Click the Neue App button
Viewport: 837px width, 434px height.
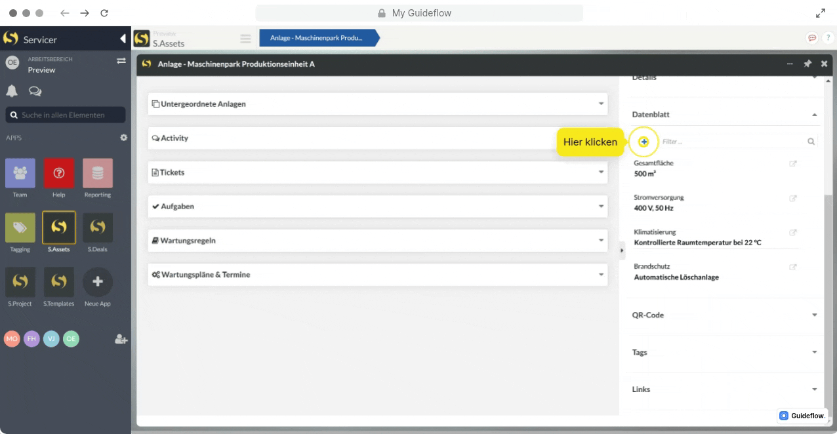point(97,283)
